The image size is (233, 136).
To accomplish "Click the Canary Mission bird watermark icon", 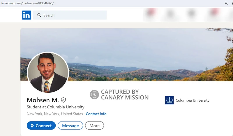I will (94, 94).
